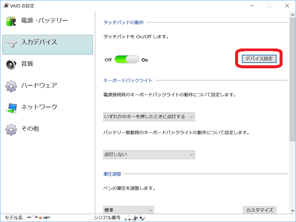The image size is (296, 222).
Task: Click the speaker icon for 音質
Action: 11,65
